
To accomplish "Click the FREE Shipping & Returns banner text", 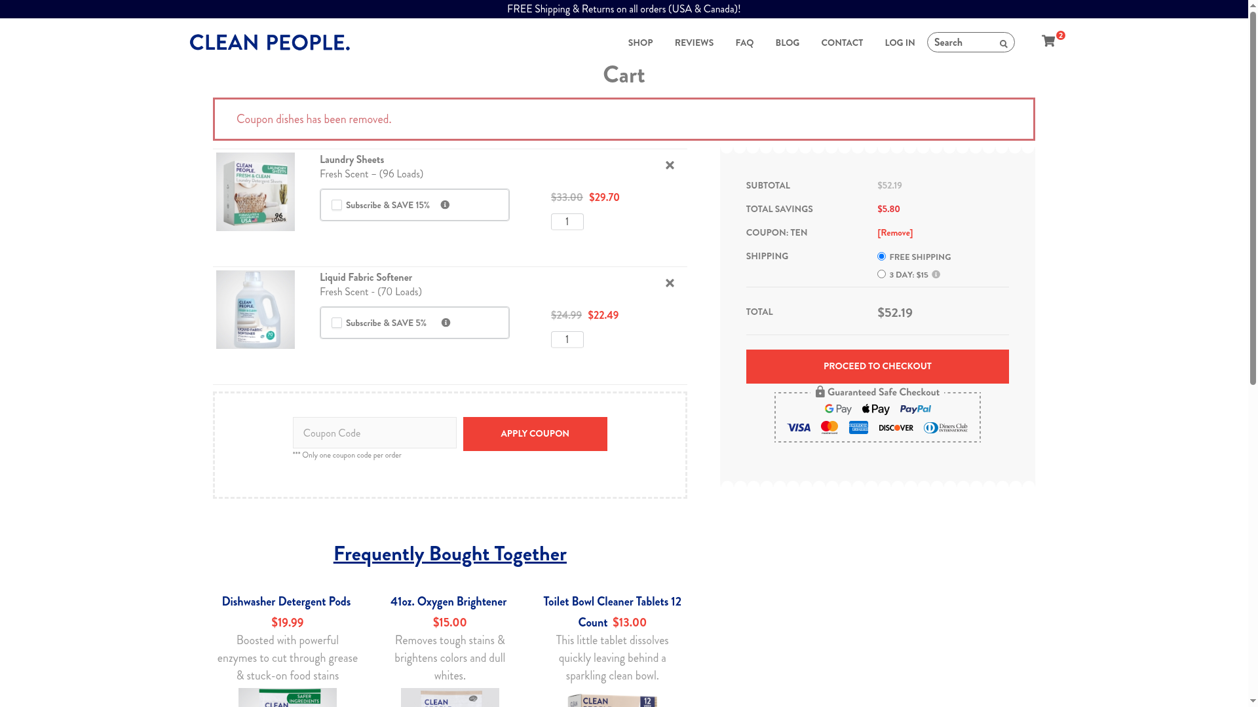I will pos(624,9).
